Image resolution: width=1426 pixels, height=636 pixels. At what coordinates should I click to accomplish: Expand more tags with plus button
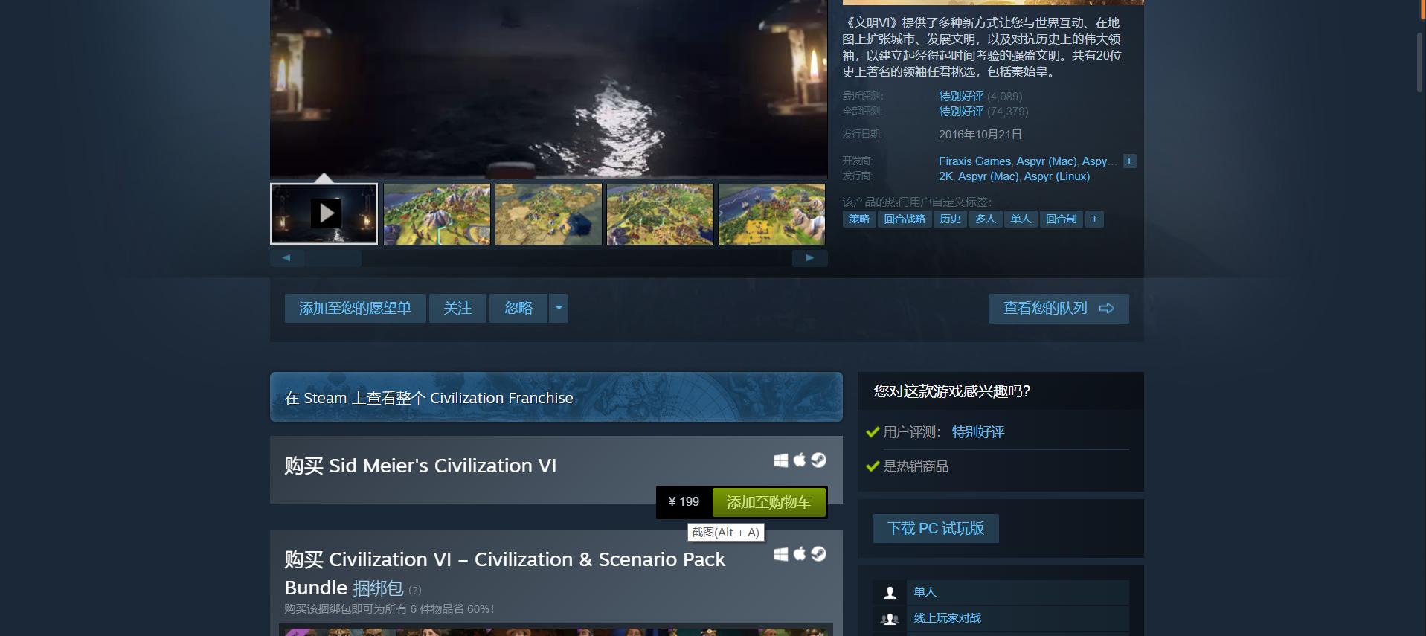[1094, 219]
